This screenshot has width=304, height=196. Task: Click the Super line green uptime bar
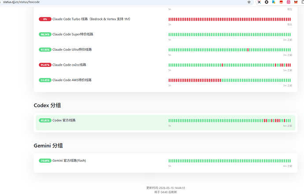[230, 34]
